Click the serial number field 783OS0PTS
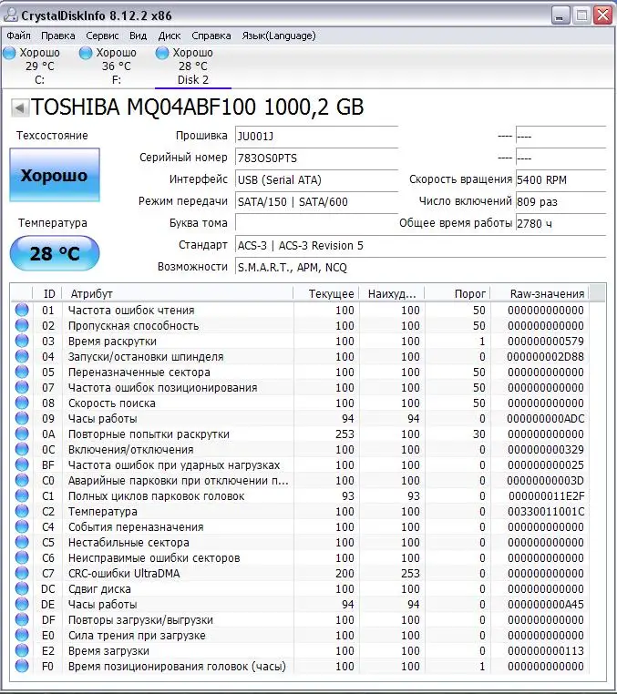This screenshot has height=694, width=617. 316,158
